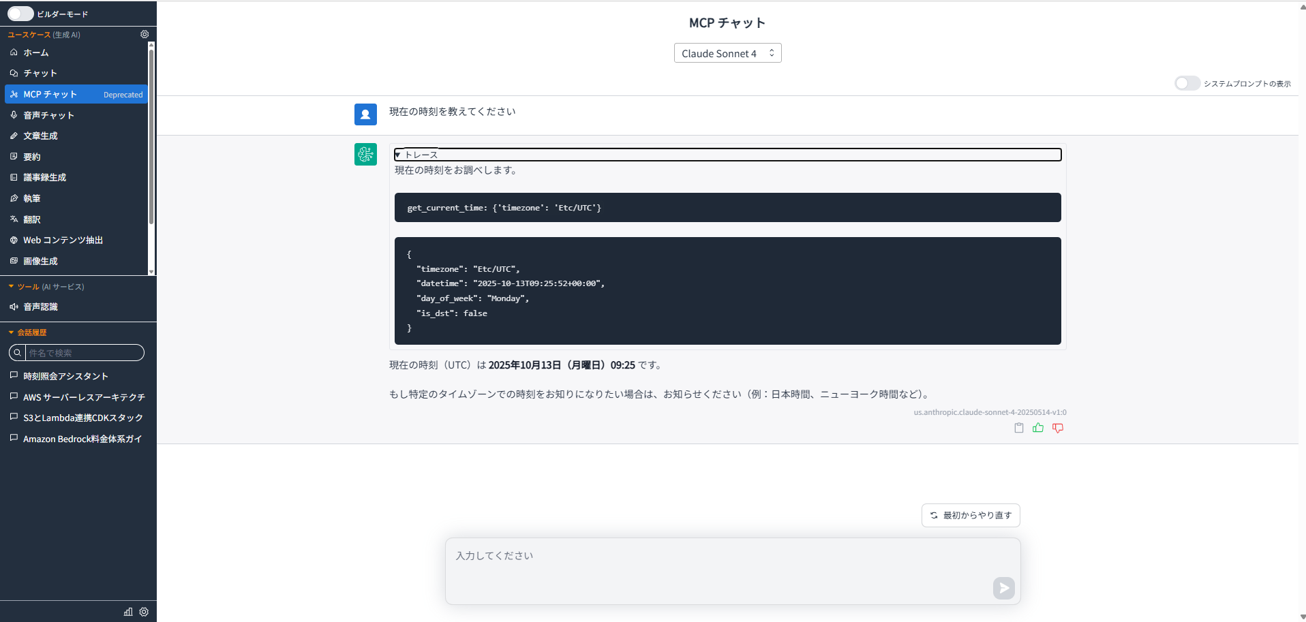1306x622 pixels.
Task: Go to ホーム in the sidebar
Action: [x=76, y=52]
